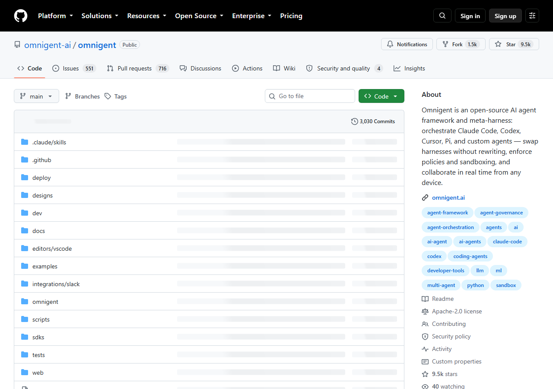Click the dev folder icon
Screen dimensions: 553x389
(25, 213)
